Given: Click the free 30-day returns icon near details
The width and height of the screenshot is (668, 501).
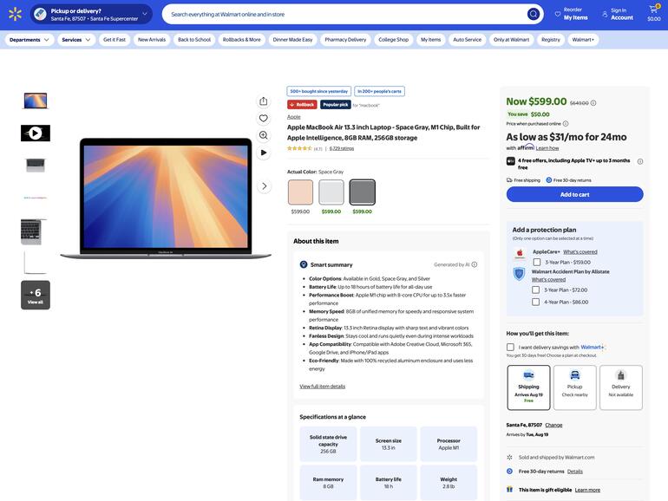Looking at the screenshot, I should [509, 472].
